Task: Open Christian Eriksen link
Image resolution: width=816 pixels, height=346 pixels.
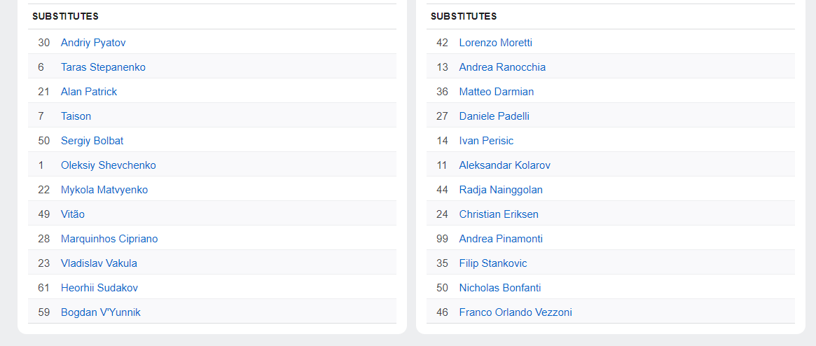Action: click(x=499, y=214)
